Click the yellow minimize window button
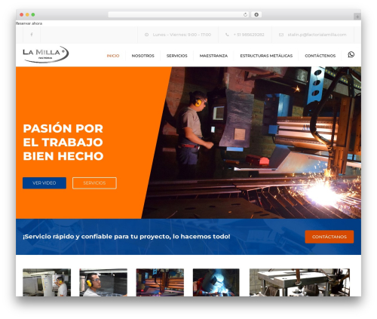 click(x=27, y=14)
